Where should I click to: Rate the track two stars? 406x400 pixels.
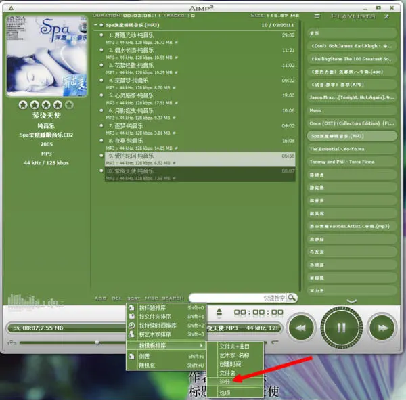click(35, 105)
